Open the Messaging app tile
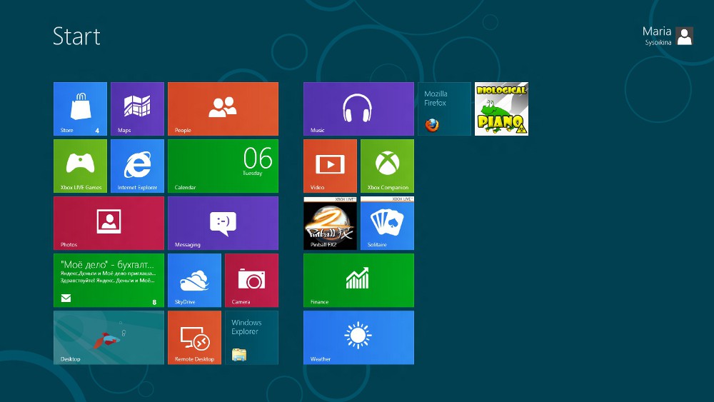Image resolution: width=714 pixels, height=402 pixels. coord(223,223)
